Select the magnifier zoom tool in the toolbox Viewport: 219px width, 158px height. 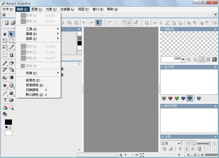[12, 108]
